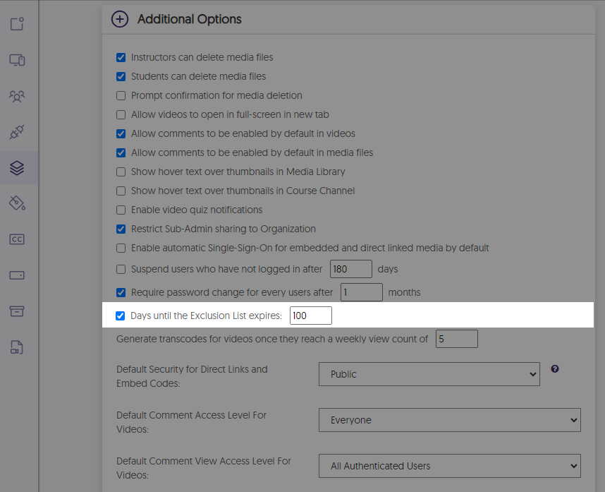Click the devices icon in the sidebar
605x492 pixels.
[x=18, y=60]
